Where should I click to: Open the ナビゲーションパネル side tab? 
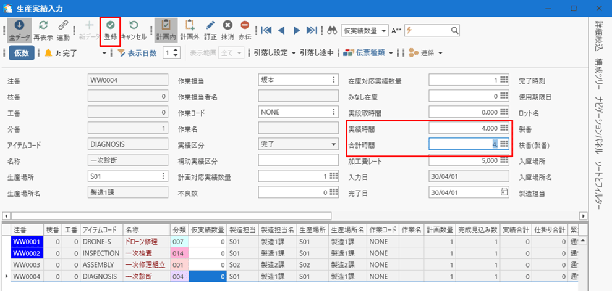pyautogui.click(x=599, y=119)
